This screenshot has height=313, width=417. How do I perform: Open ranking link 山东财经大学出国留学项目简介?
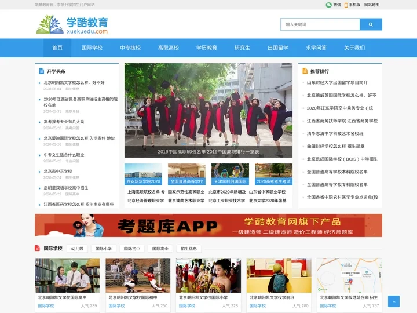(x=337, y=82)
